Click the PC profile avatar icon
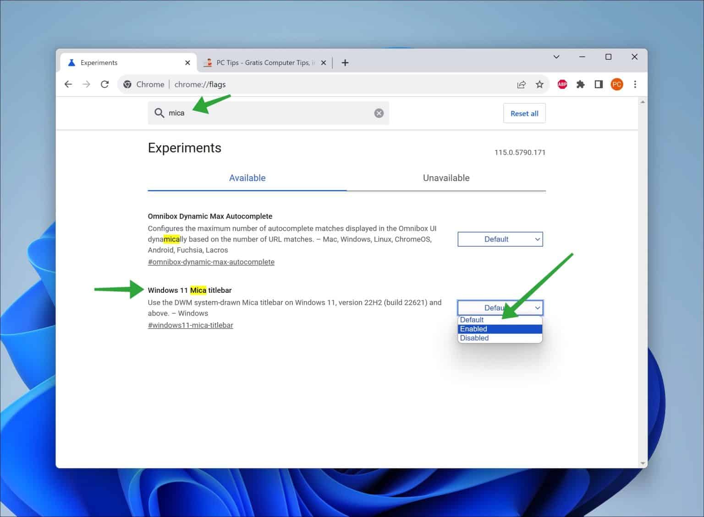 tap(616, 84)
